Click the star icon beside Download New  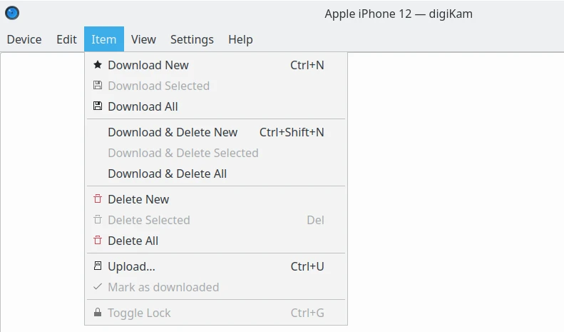98,65
